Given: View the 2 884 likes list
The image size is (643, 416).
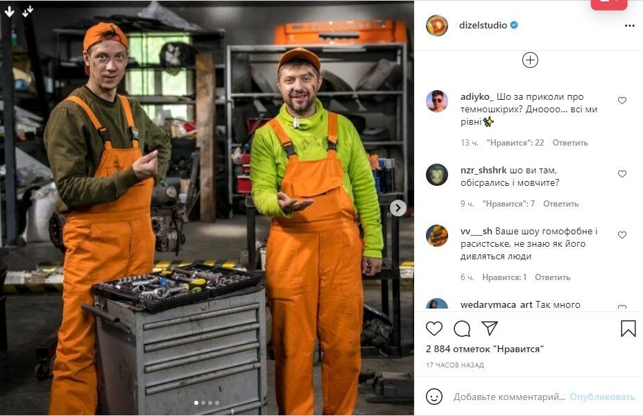Looking at the screenshot, I should point(485,349).
